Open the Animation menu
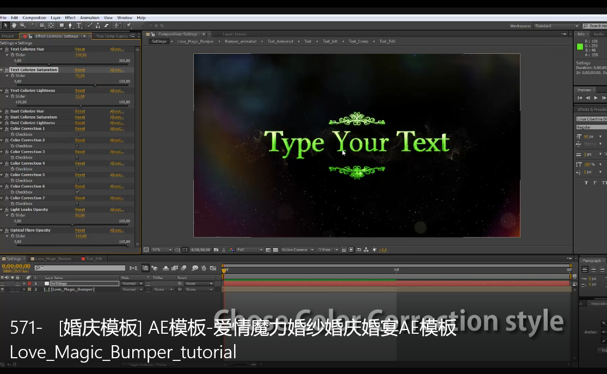 [x=89, y=18]
